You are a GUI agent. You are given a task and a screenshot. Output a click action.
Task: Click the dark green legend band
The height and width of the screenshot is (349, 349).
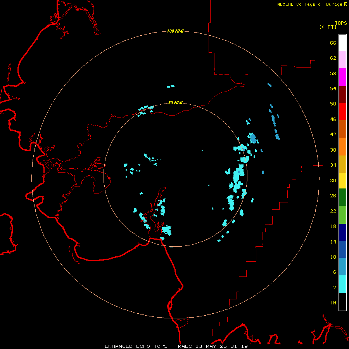tap(342, 197)
